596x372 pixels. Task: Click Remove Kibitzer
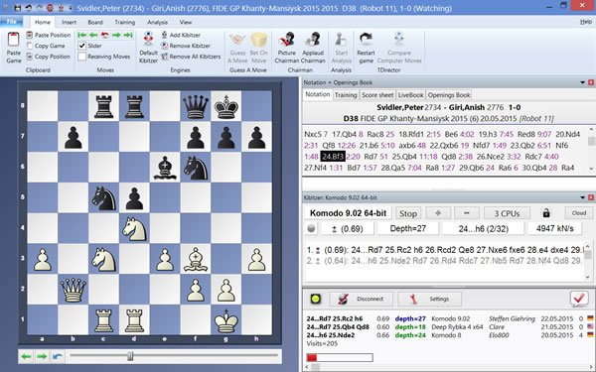click(186, 46)
